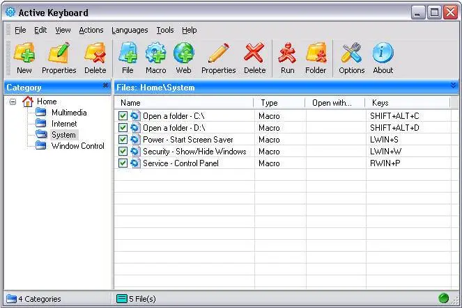Sort by the Keys column header
Image resolution: width=462 pixels, height=308 pixels.
(x=408, y=103)
